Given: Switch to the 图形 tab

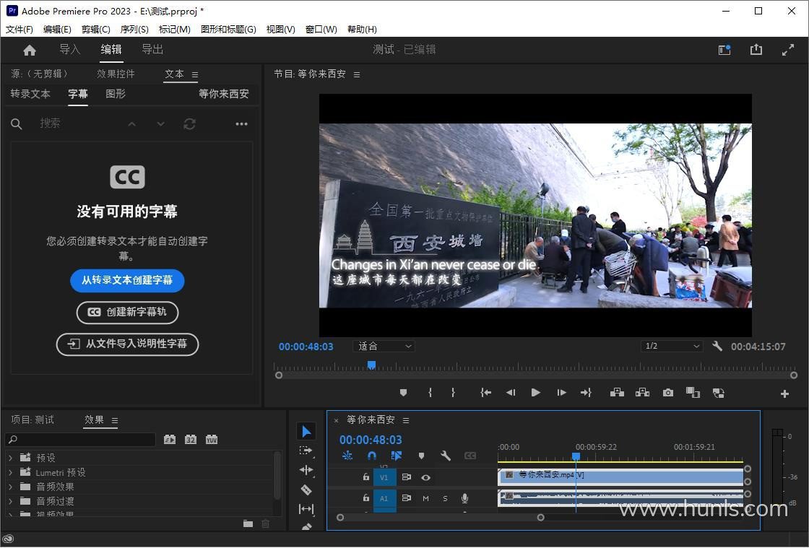Looking at the screenshot, I should (x=116, y=94).
